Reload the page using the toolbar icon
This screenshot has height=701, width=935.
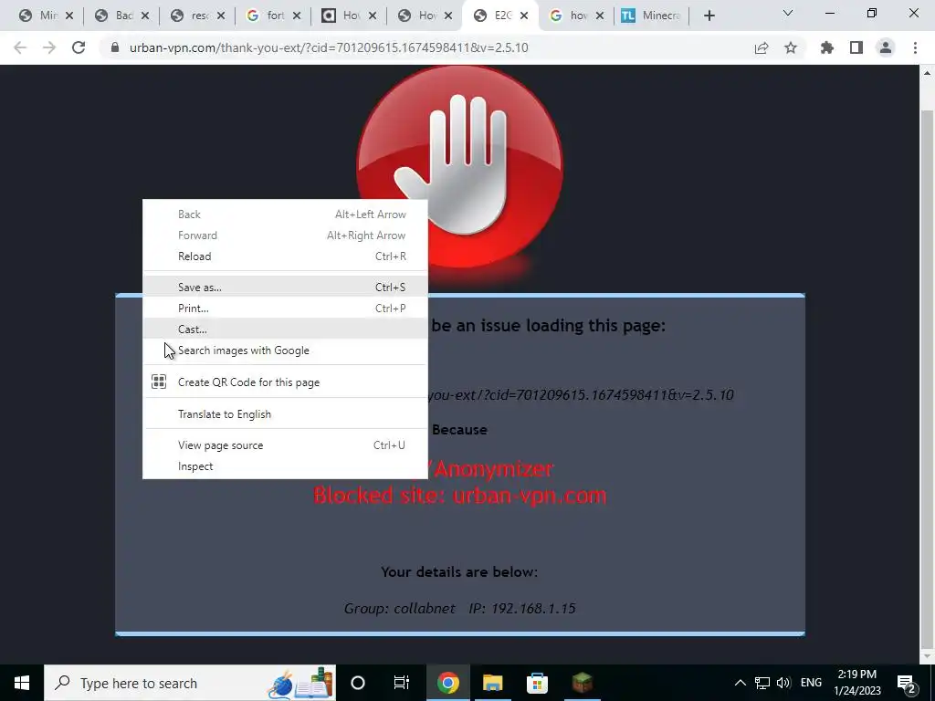79,47
